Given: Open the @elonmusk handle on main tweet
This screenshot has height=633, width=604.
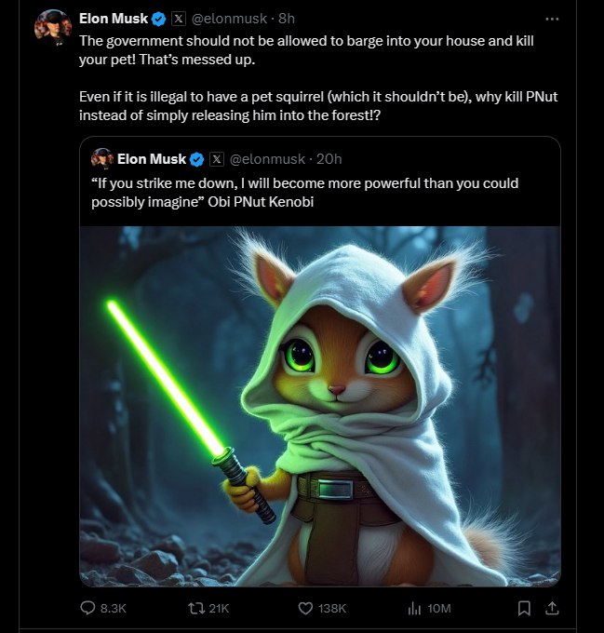Looking at the screenshot, I should tap(231, 19).
